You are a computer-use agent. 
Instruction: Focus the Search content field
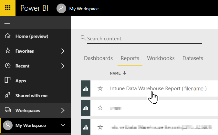point(144,39)
